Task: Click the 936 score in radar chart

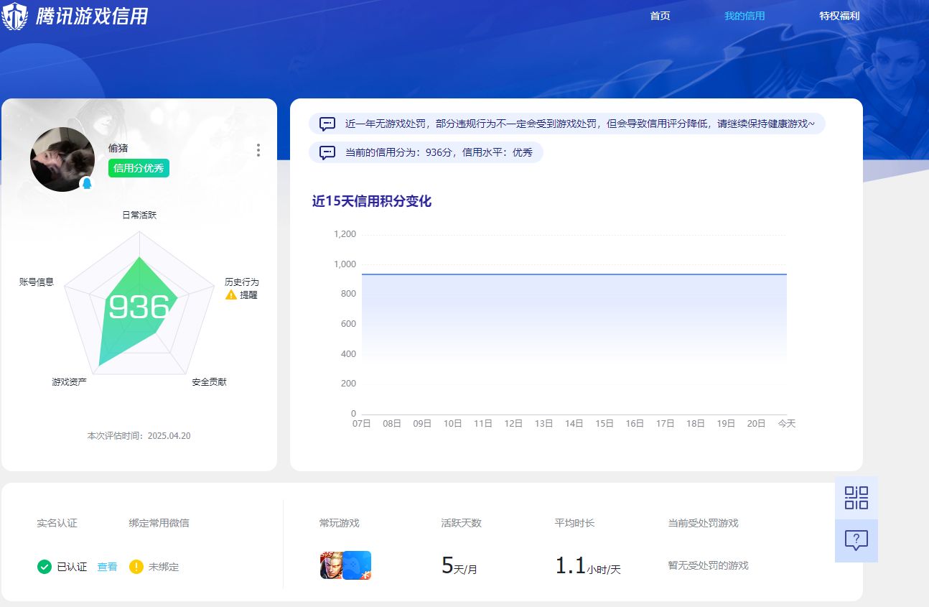Action: pos(139,307)
